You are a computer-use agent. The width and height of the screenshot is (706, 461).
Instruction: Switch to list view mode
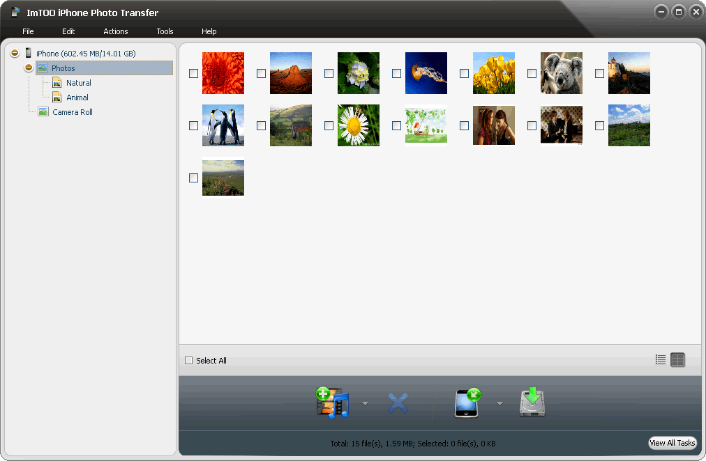click(661, 360)
